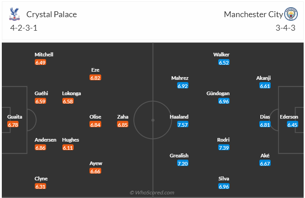Click the Manchester City club crest
Viewport: 305px width, 198px height.
tap(291, 14)
